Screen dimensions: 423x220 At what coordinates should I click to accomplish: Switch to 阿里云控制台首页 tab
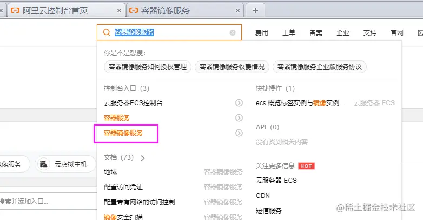tap(66, 10)
